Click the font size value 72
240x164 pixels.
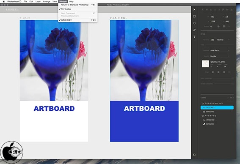tap(211, 67)
